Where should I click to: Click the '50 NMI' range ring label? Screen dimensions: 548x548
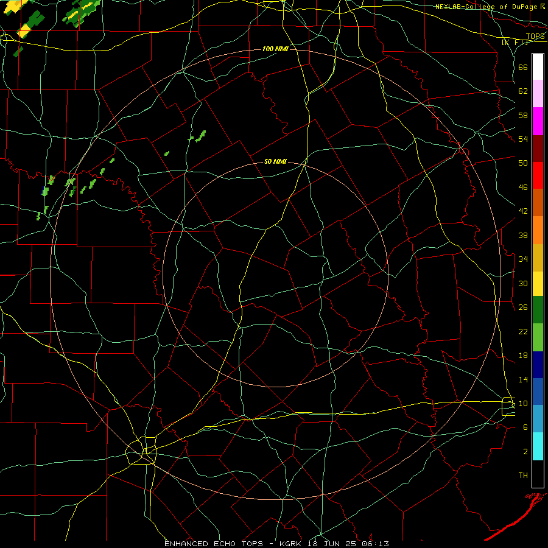(x=275, y=161)
